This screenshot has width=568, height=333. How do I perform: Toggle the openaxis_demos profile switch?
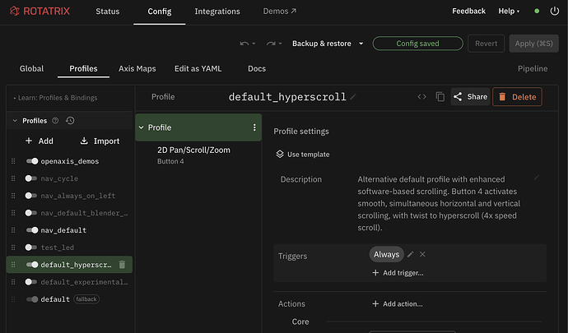pyautogui.click(x=32, y=161)
